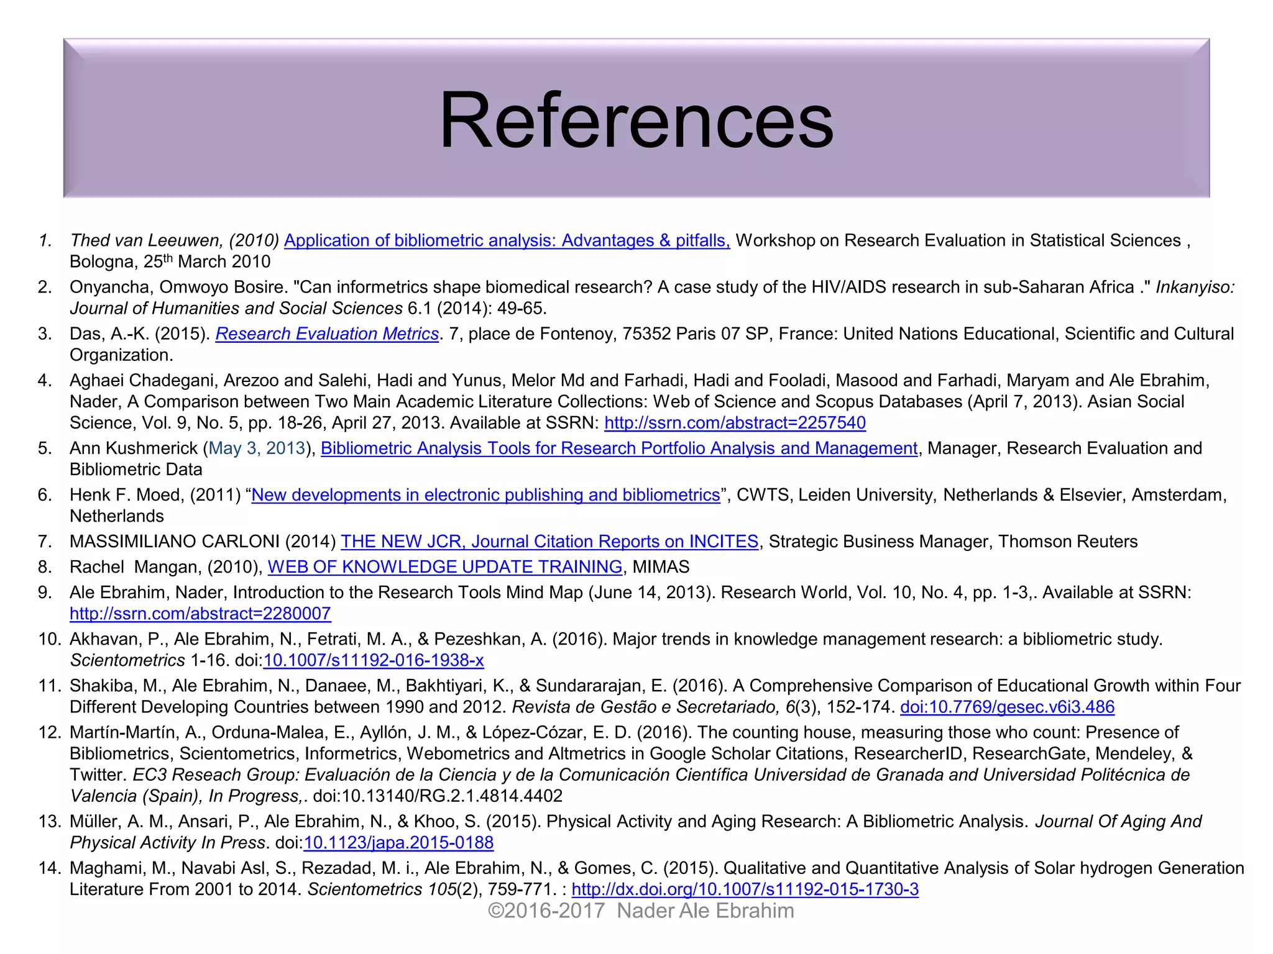Open 'WEB OF KNOWLEDGE UPDATE TRAINING' link
This screenshot has height=954, width=1273.
click(445, 566)
